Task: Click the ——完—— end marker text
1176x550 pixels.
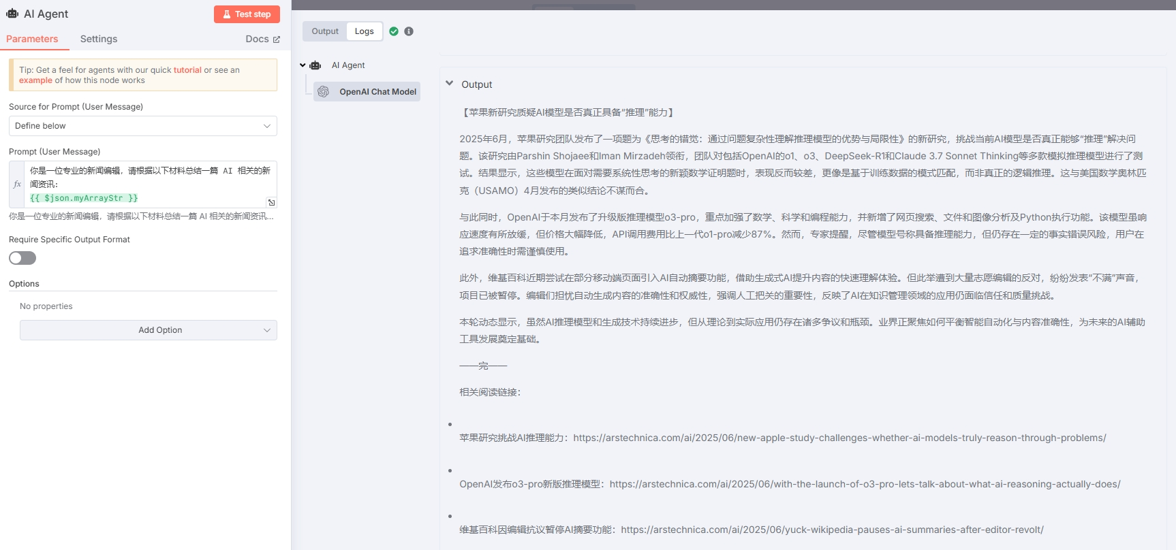Action: 483,366
